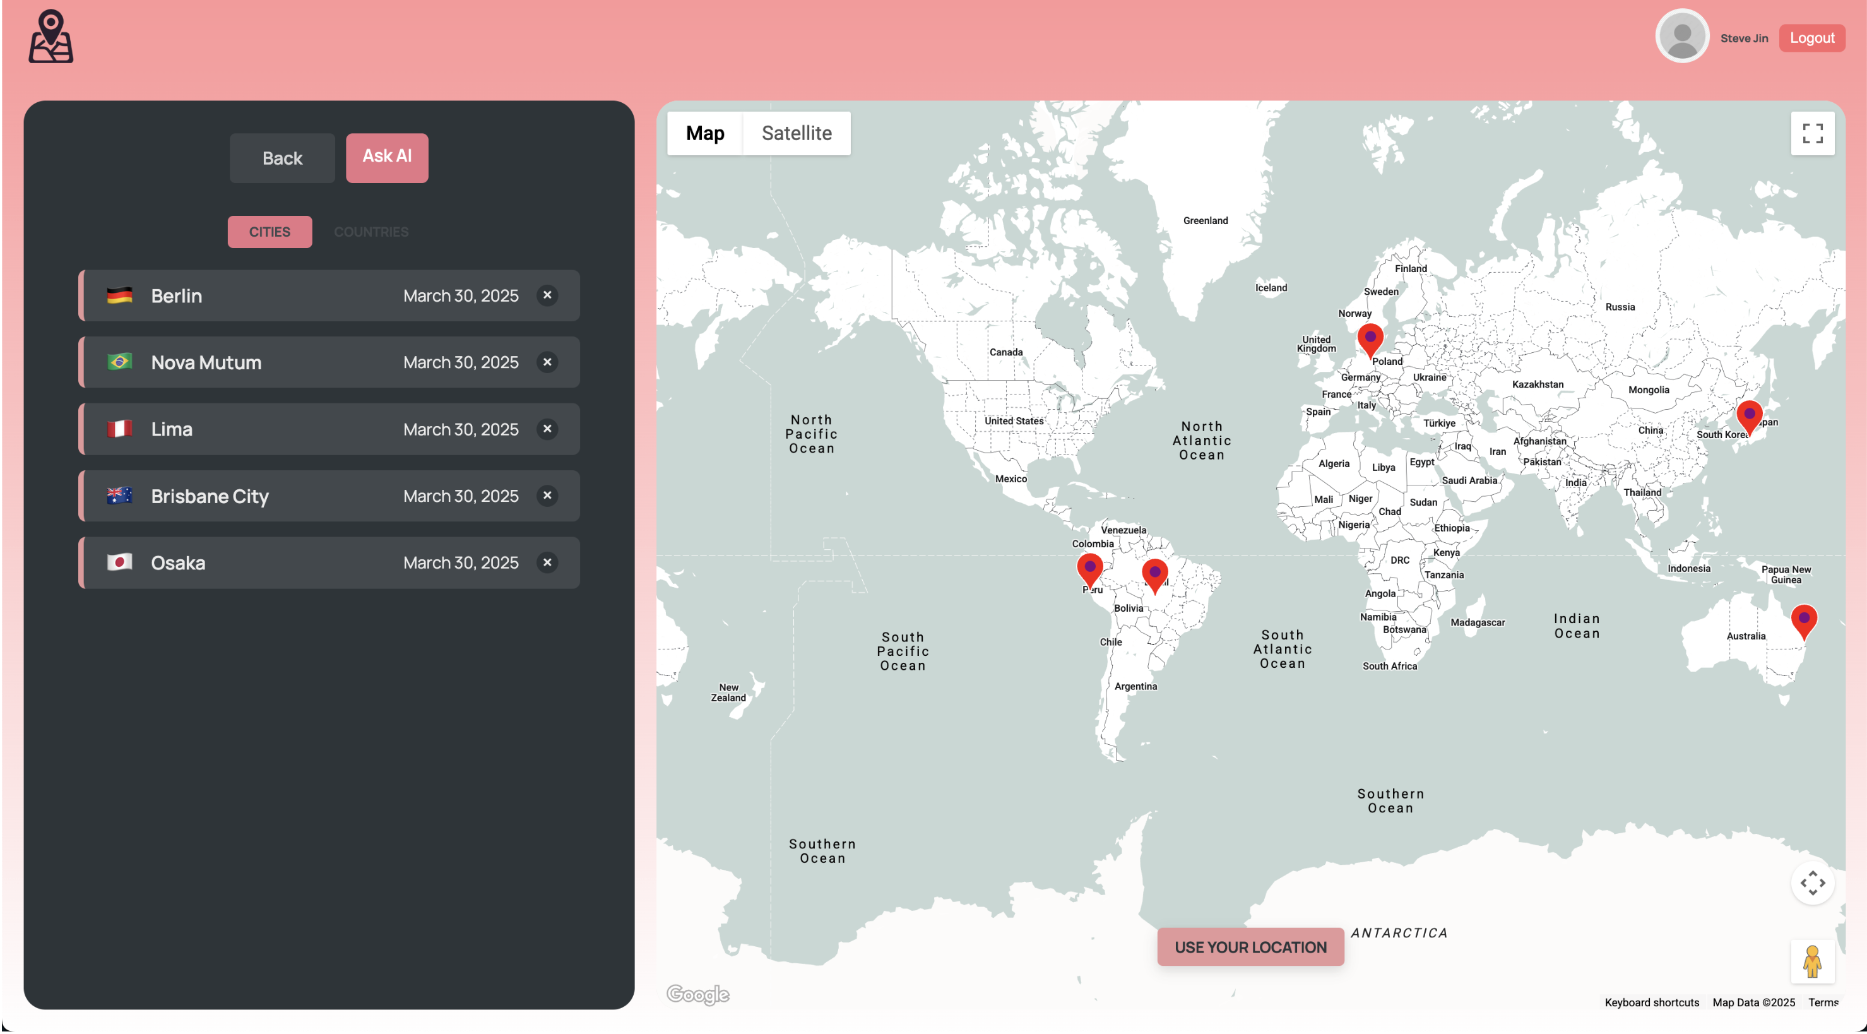Toggle fullscreen map view
The width and height of the screenshot is (1867, 1034).
(1812, 133)
